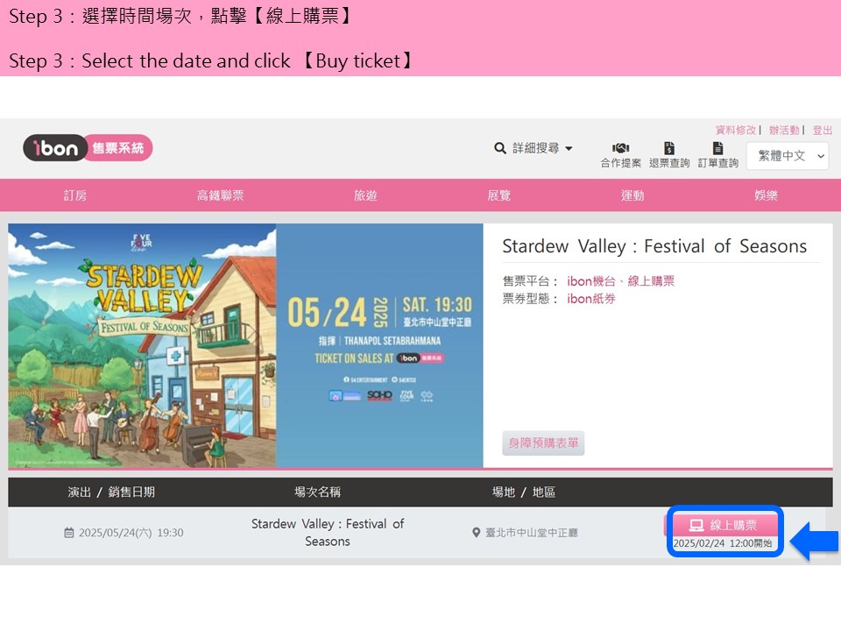Click the sale start time 2025/02/24 12:00開始

(x=723, y=543)
